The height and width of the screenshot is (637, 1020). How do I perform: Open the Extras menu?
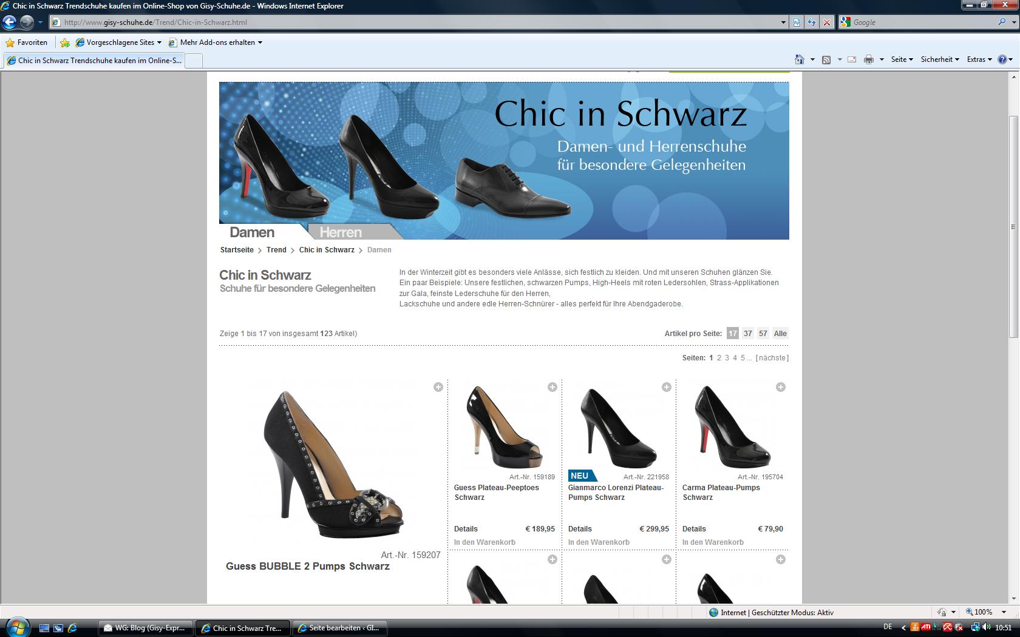tap(979, 59)
